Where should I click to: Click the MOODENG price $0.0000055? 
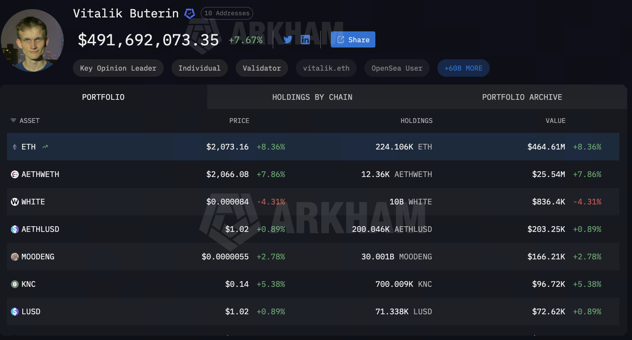(225, 257)
